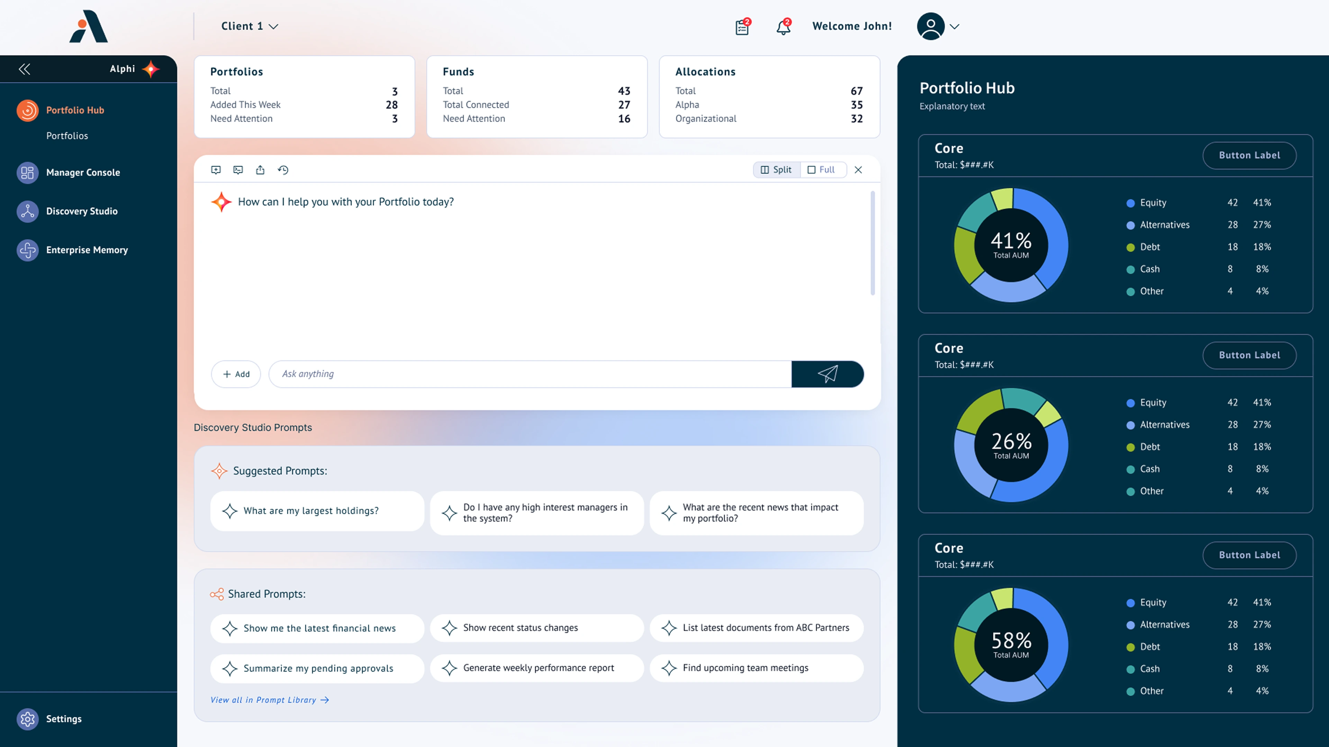This screenshot has width=1329, height=747.
Task: Click the user avatar icon
Action: [x=931, y=26]
